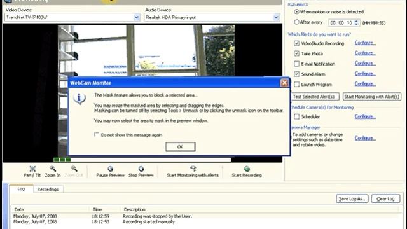
Task: Enable the Scheduler checkbox
Action: click(296, 116)
